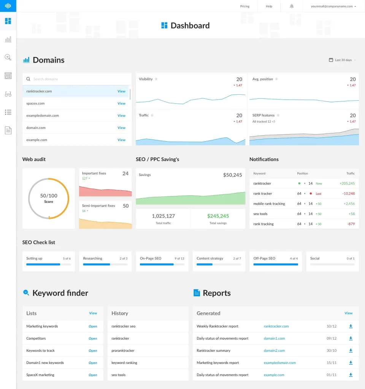Screen dimensions: 365x389
Task: Open the keyword list icon in sidebar
Action: [8, 112]
